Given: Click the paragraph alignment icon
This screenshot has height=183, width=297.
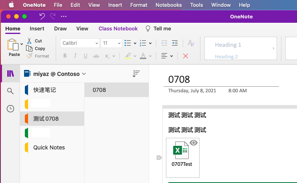Looking at the screenshot, I should click(x=164, y=56).
